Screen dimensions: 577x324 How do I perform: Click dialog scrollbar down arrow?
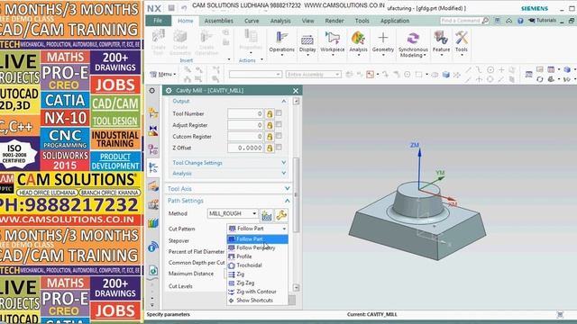pyautogui.click(x=296, y=287)
